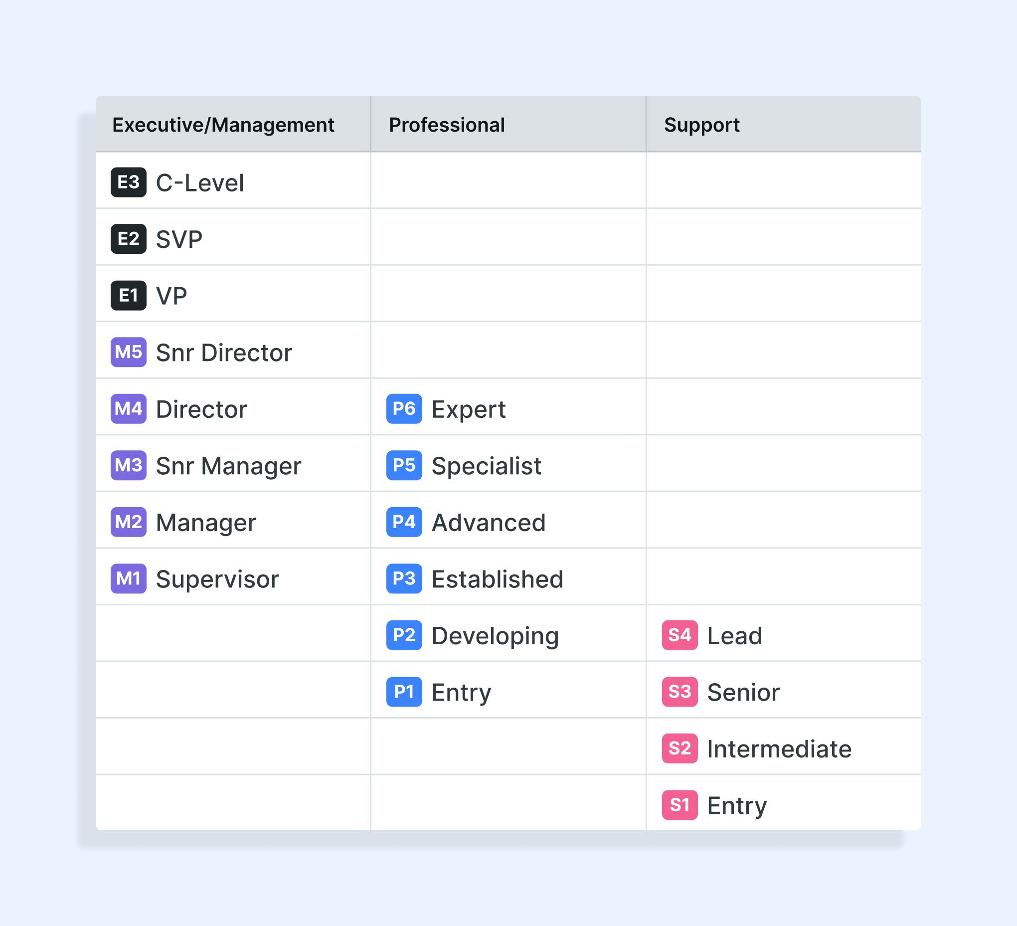Select the purple M3 badge
Viewport: 1017px width, 926px height.
(129, 465)
